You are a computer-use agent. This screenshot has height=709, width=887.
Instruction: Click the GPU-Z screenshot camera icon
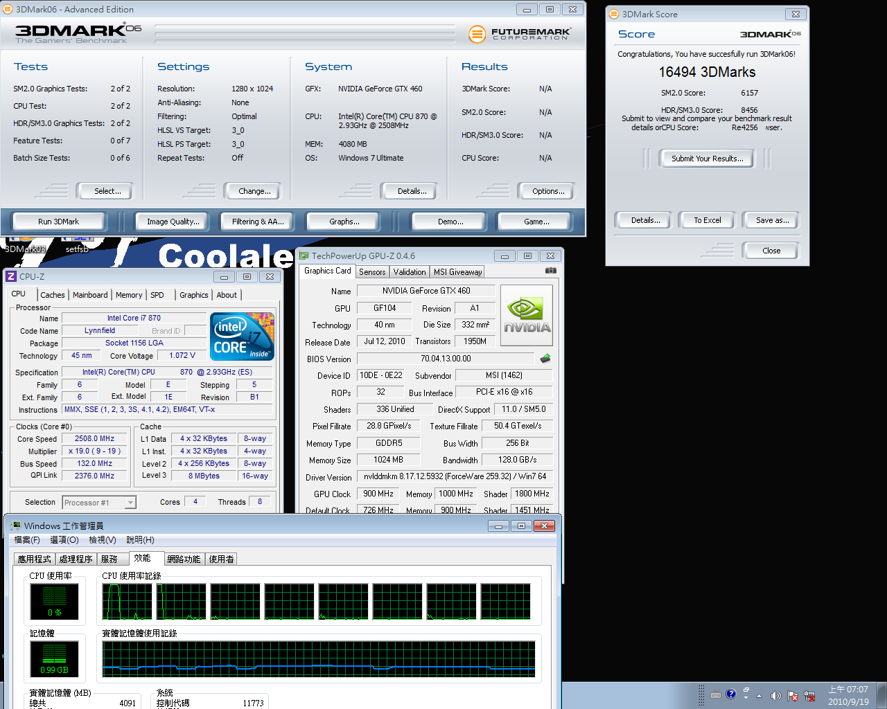[550, 271]
